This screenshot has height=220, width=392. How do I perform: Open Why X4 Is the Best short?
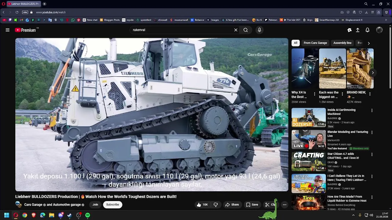coord(305,68)
